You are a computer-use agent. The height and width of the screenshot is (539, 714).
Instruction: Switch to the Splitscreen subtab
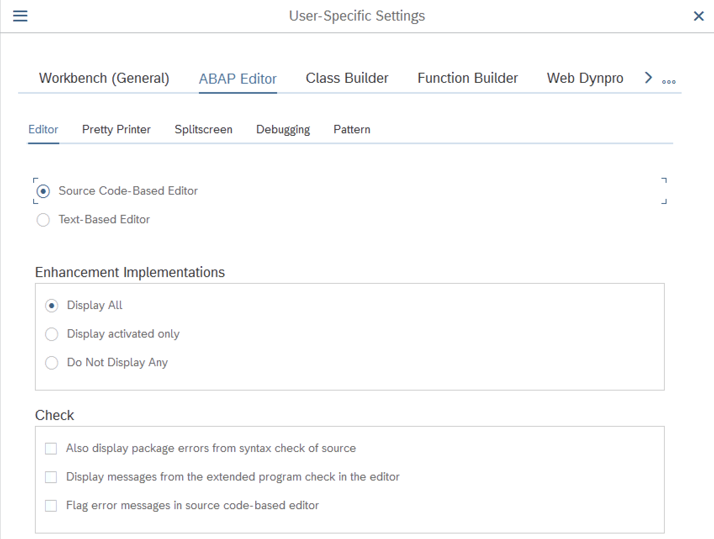click(204, 129)
